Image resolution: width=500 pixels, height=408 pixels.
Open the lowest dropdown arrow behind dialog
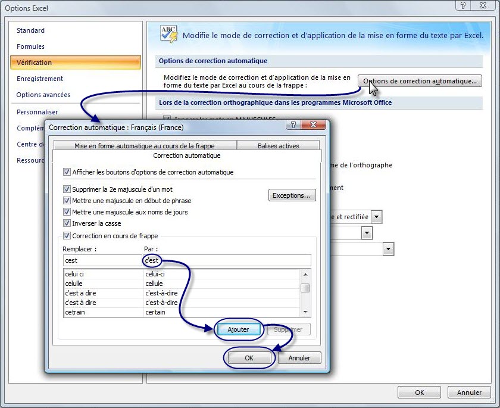388,248
